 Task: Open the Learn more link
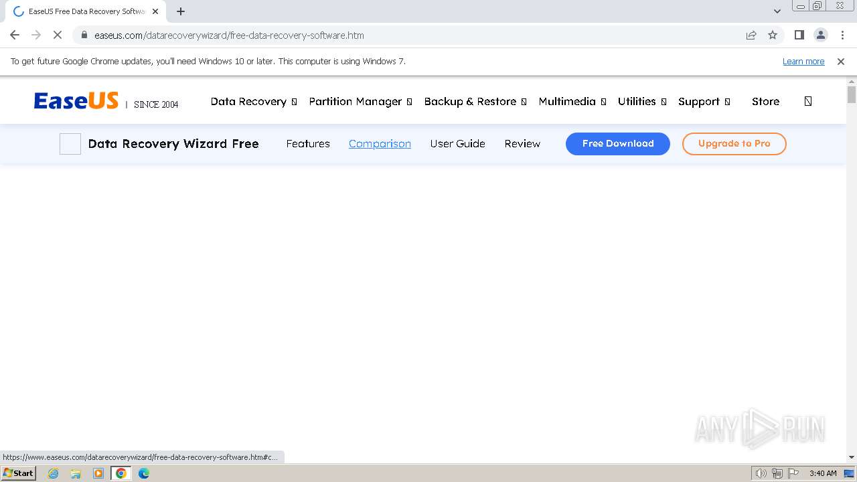[803, 62]
